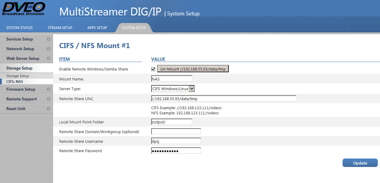Click the Remote Share UNC label
Screen dimensions: 380x183
pyautogui.click(x=76, y=99)
